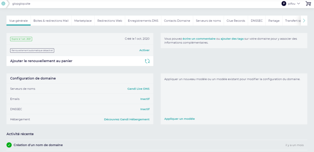Click the globe domain icon

pos(3,3)
